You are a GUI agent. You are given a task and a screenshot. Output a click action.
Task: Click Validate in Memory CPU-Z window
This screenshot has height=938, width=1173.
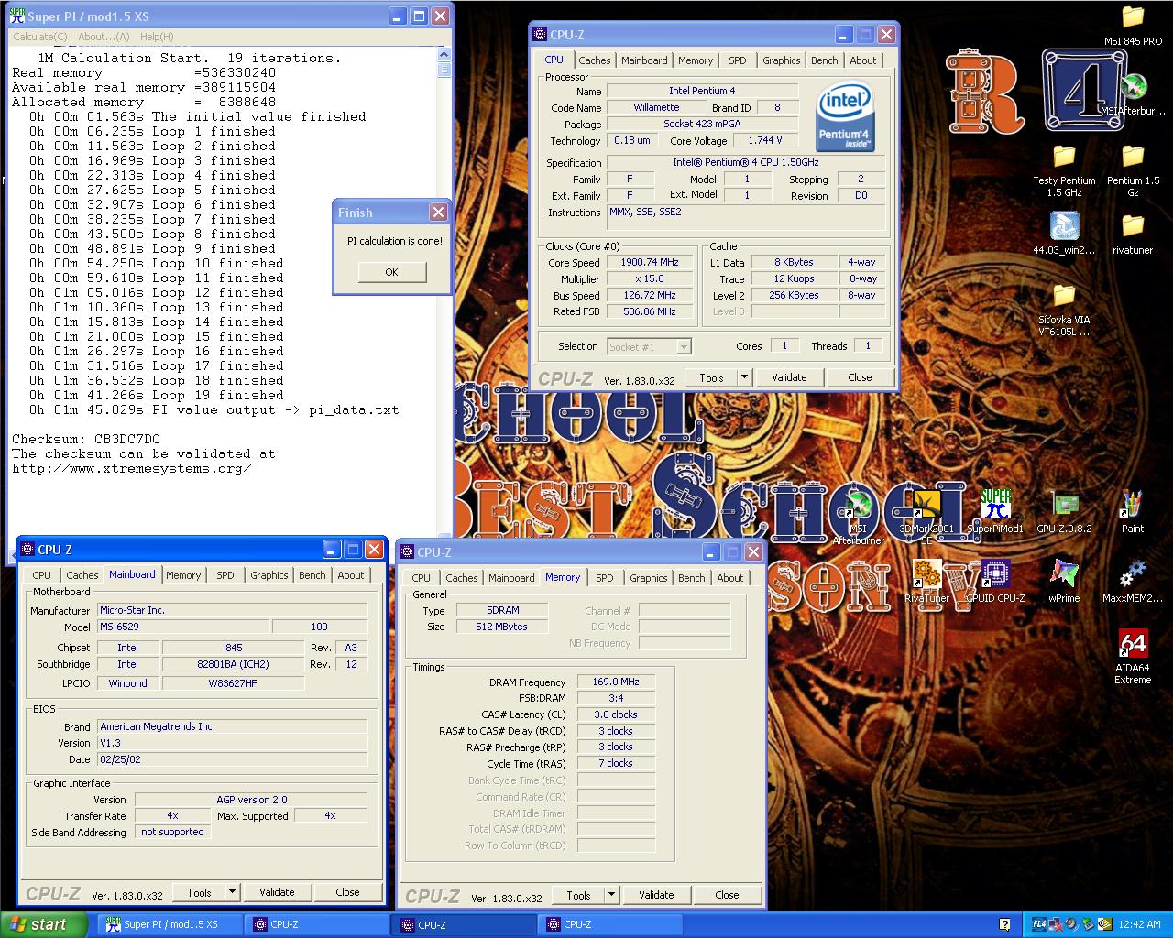click(656, 895)
